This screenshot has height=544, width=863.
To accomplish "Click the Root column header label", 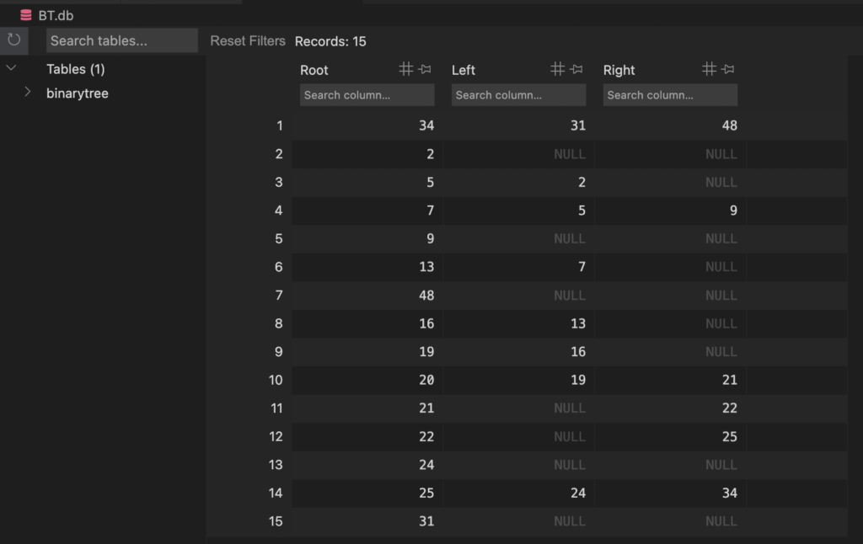I will point(314,70).
